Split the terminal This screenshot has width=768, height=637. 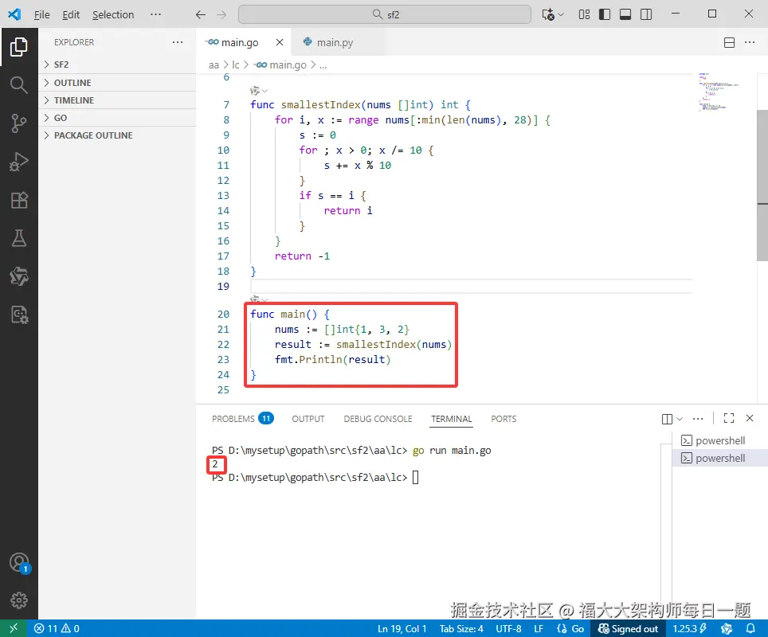[667, 419]
